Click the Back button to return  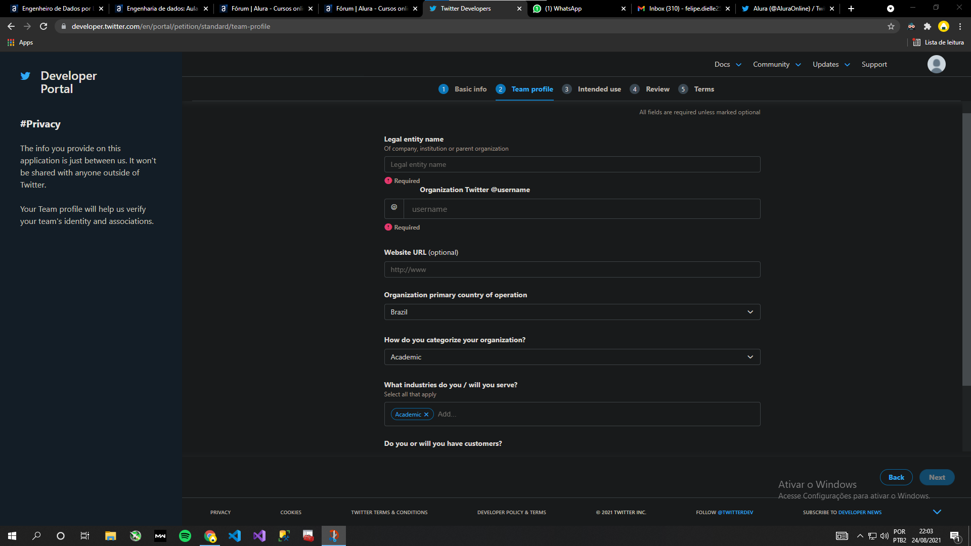click(x=896, y=477)
